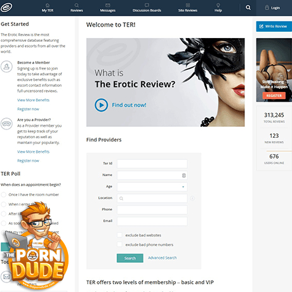
Task: Select the poll option starting 'As soon'
Action: pos(4,223)
